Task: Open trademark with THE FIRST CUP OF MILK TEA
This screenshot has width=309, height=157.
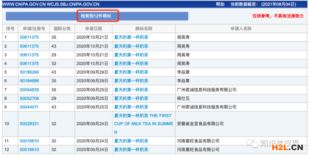Action: [144, 124]
